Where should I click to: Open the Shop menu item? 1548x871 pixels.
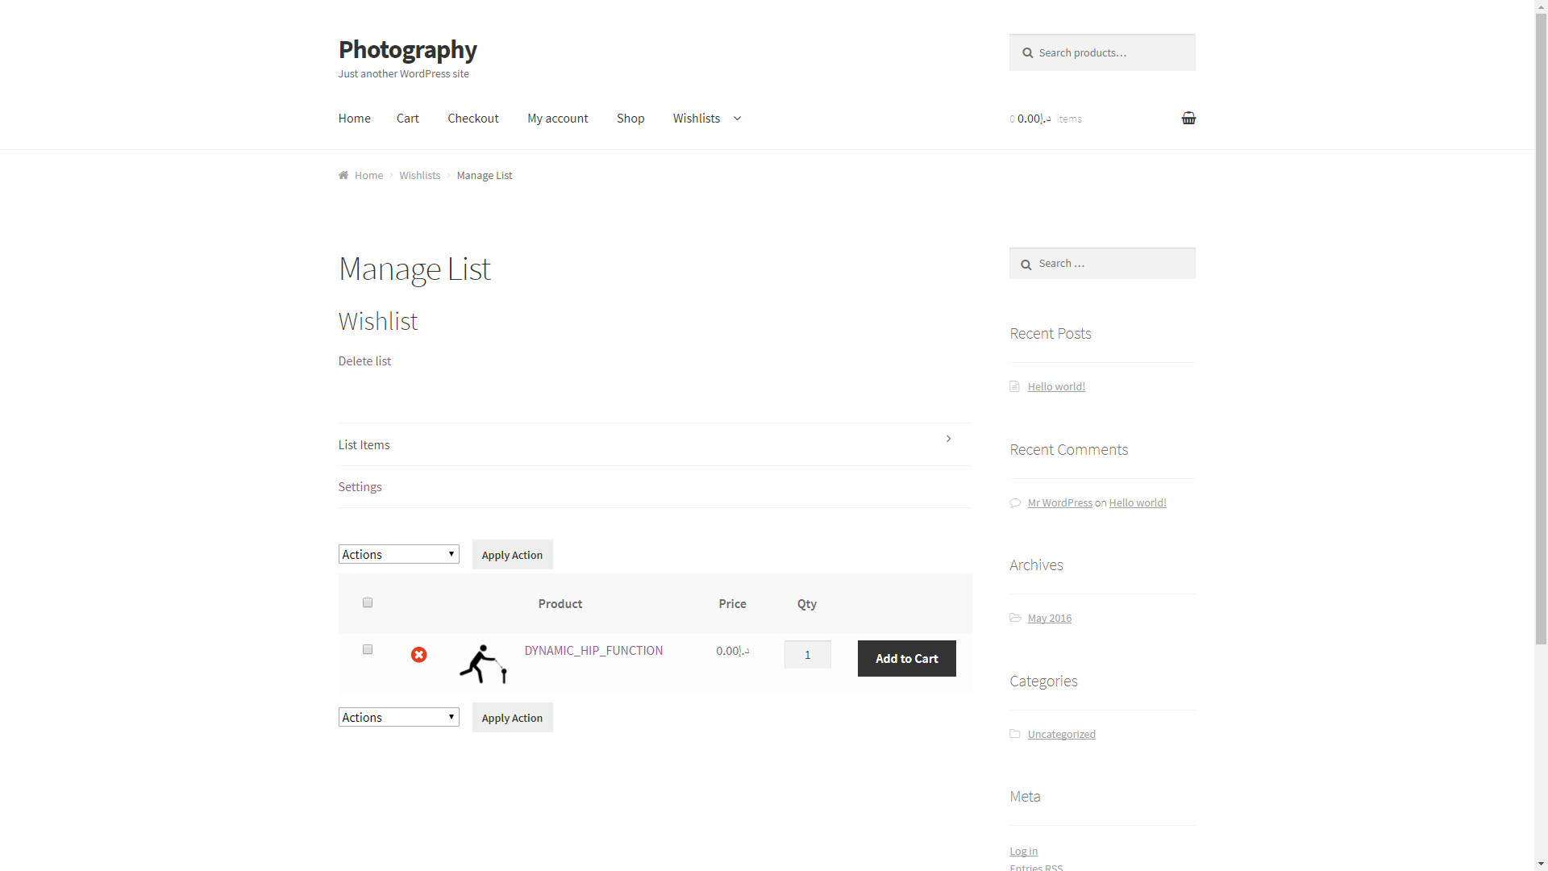click(630, 119)
